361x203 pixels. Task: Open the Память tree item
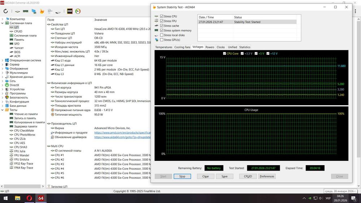pyautogui.click(x=19, y=40)
